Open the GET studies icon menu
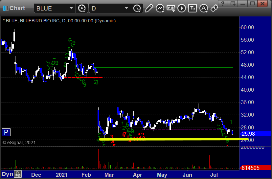The height and width of the screenshot is (179, 272). [x=171, y=8]
